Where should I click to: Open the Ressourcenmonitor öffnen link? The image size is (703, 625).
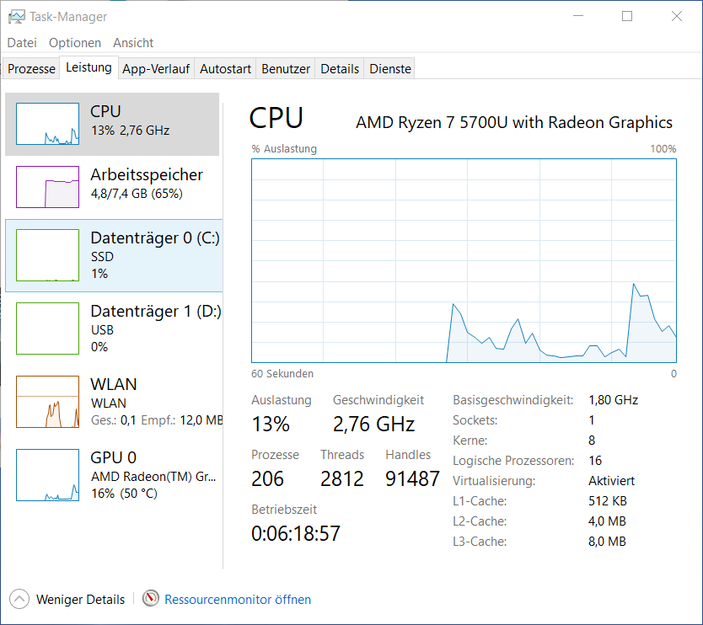tap(238, 600)
